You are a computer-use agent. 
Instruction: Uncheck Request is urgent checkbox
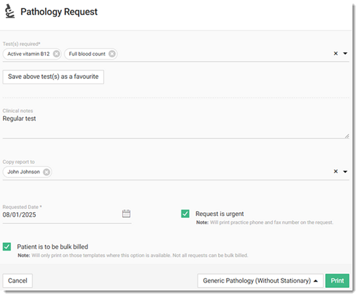tap(185, 213)
